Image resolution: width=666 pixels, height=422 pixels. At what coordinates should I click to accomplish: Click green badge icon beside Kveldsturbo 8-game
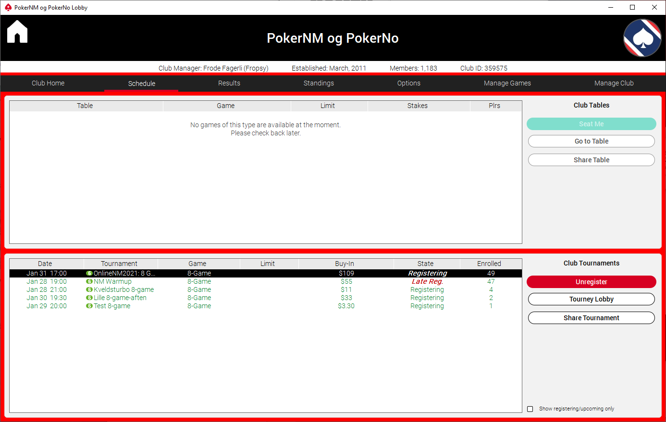pos(89,289)
